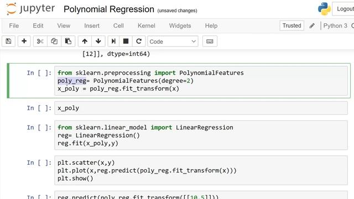This screenshot has width=354, height=199.
Task: Select the x_poly code cell
Action: pyautogui.click(x=201, y=108)
